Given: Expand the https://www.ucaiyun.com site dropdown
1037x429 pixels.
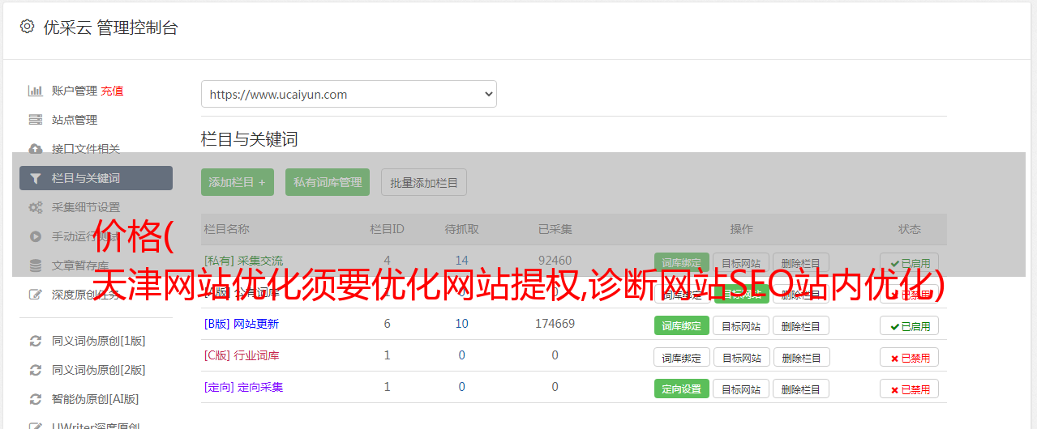Looking at the screenshot, I should pyautogui.click(x=349, y=94).
